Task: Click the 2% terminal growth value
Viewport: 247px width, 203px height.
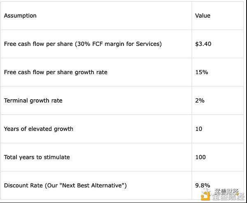Action: coord(200,100)
